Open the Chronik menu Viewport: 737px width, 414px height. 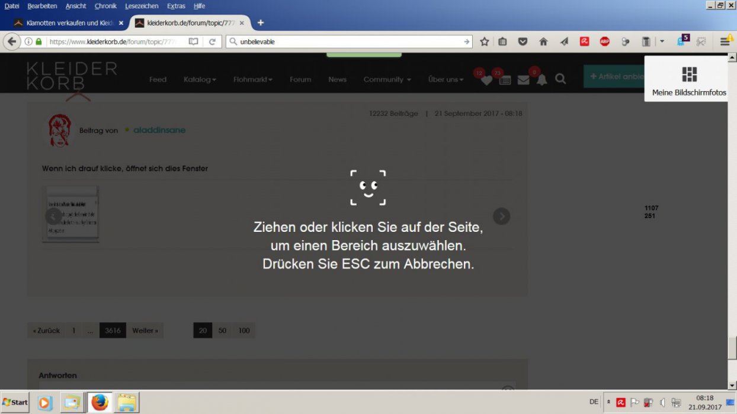[x=105, y=6]
